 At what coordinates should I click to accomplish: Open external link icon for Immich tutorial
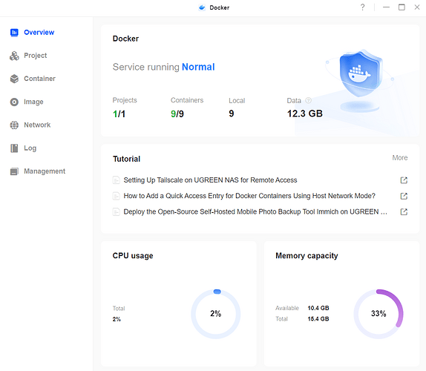[404, 211]
